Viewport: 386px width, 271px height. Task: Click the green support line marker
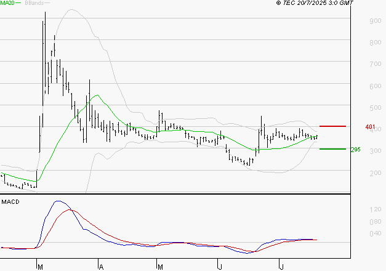(332, 149)
